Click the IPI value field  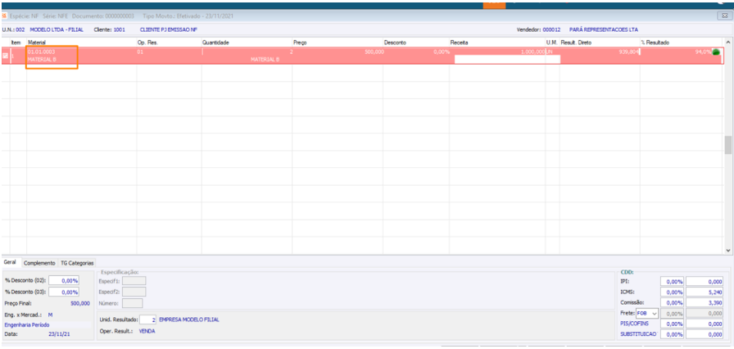pos(704,282)
